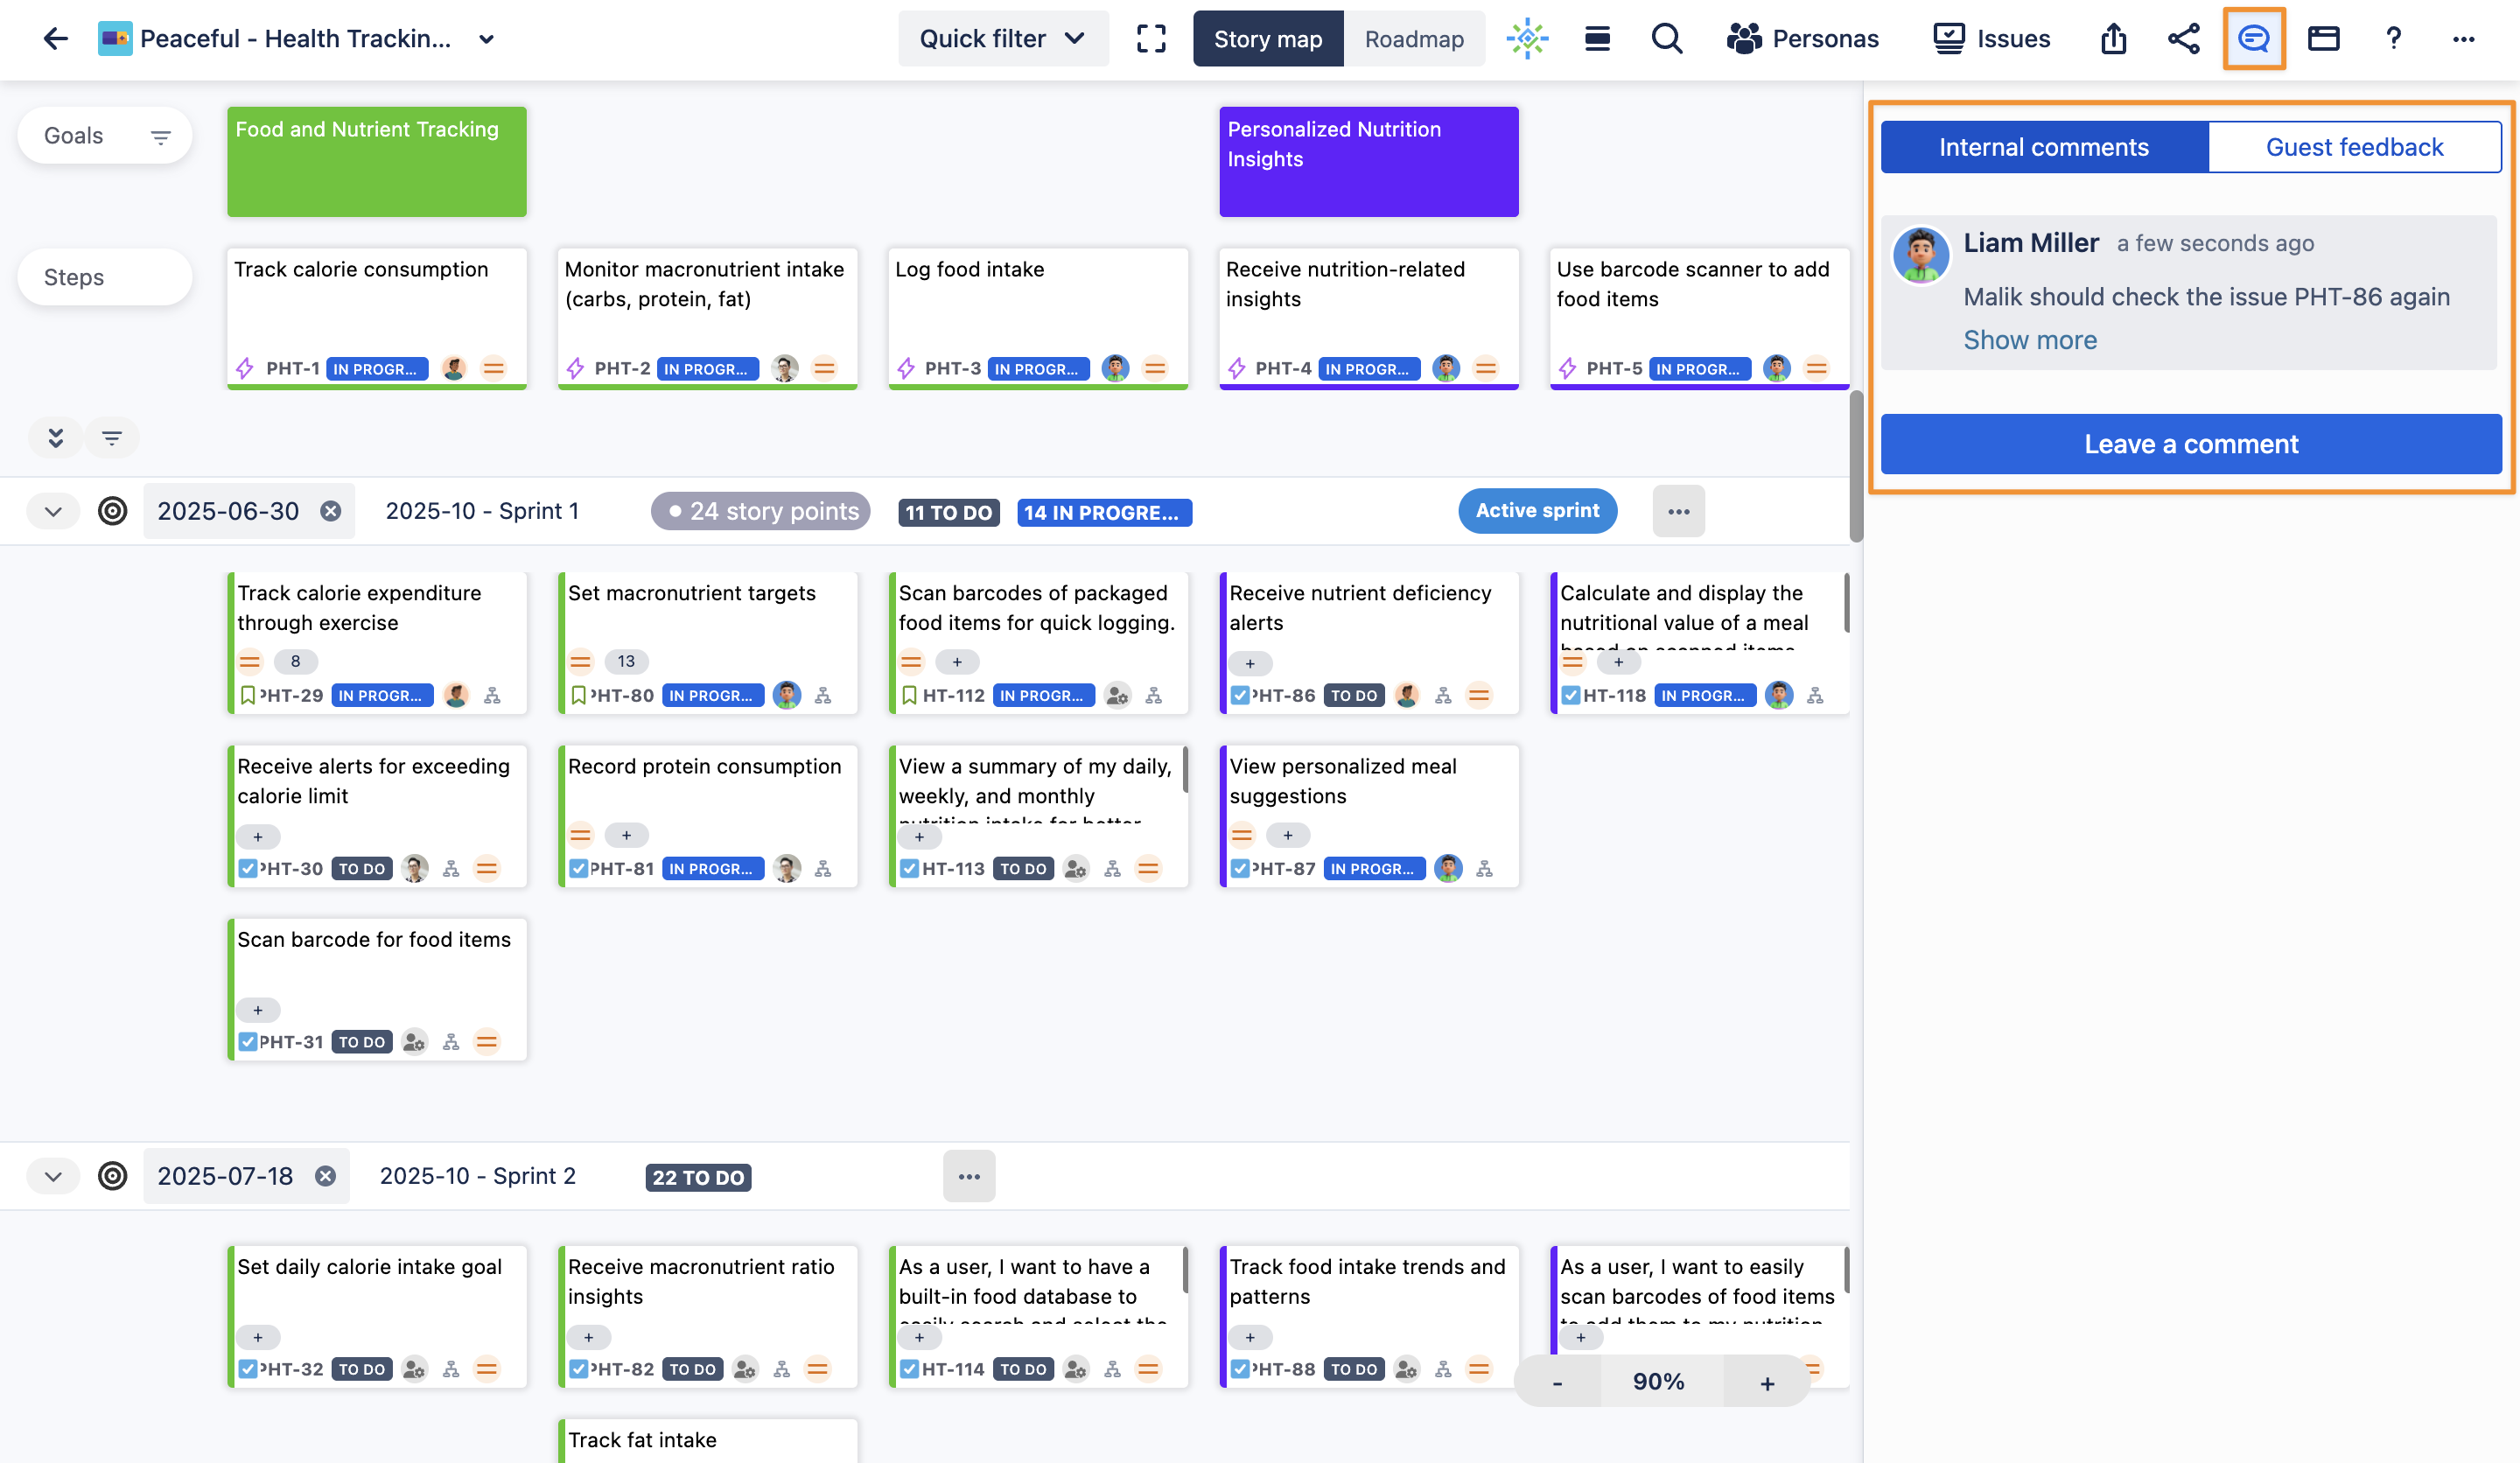The width and height of the screenshot is (2520, 1463).
Task: Collapse the 2025-10 Sprint 2 swimlane
Action: click(x=53, y=1176)
